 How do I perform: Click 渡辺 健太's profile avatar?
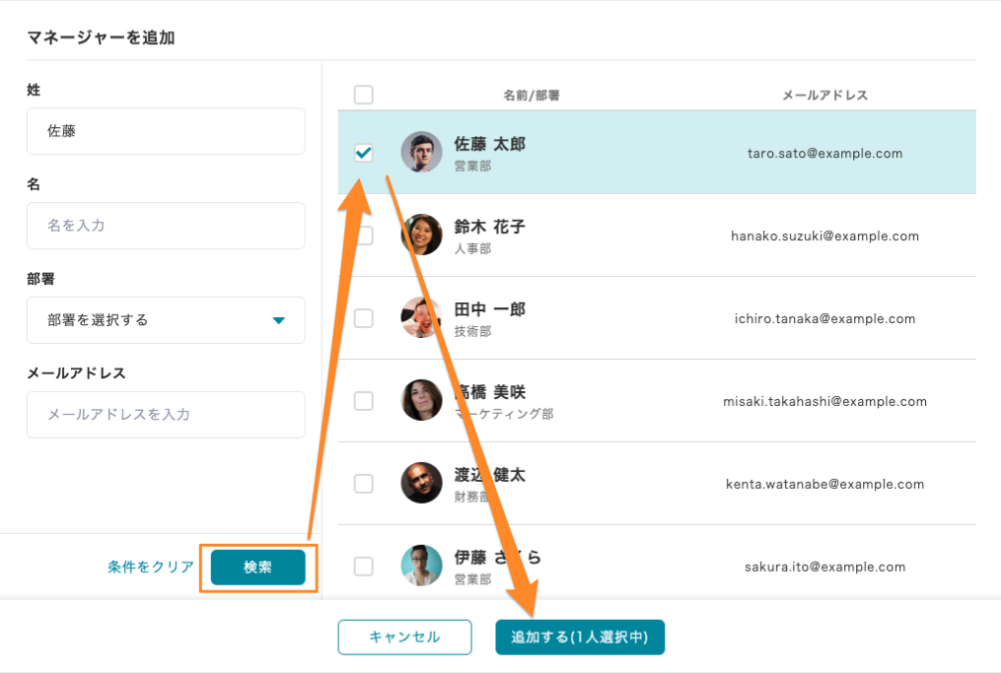(x=421, y=483)
